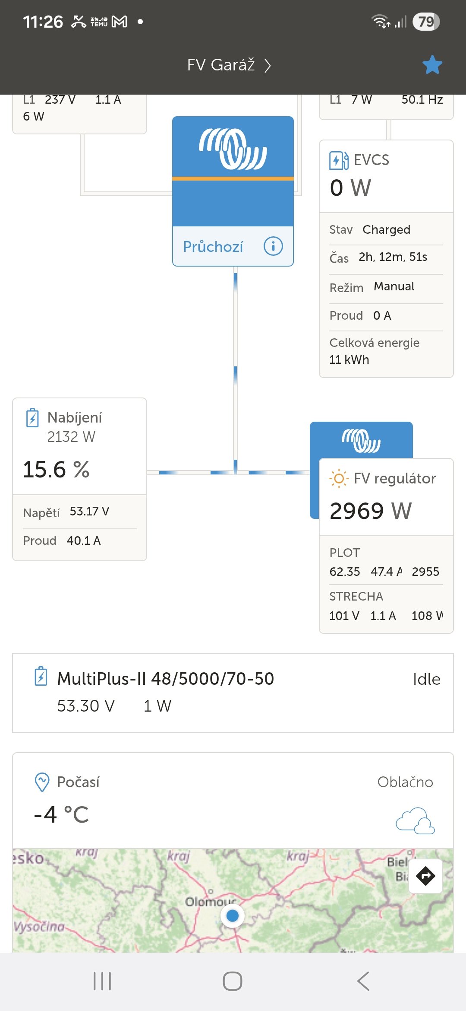Screen dimensions: 466x1011
Task: Open map directions arrow button
Action: pos(425,876)
